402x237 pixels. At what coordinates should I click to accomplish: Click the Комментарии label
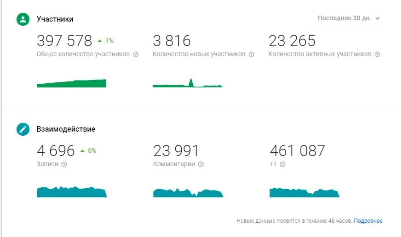point(174,164)
